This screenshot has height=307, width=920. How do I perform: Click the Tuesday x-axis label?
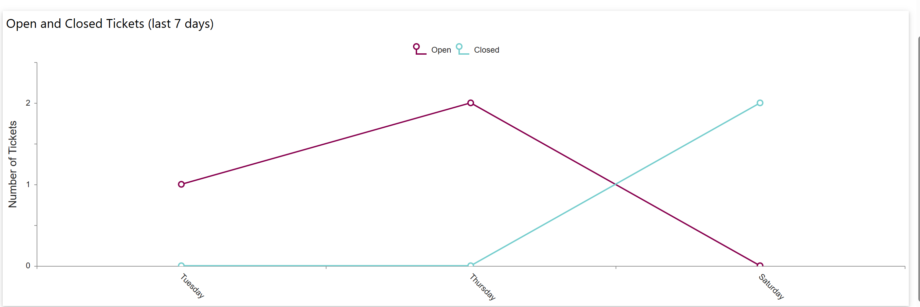click(x=192, y=286)
